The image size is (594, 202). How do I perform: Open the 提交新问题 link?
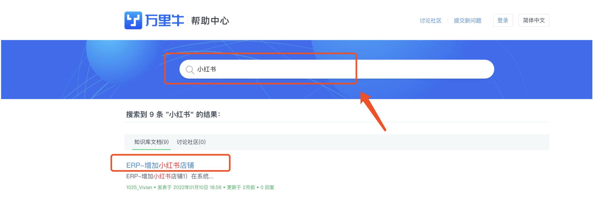tap(468, 21)
